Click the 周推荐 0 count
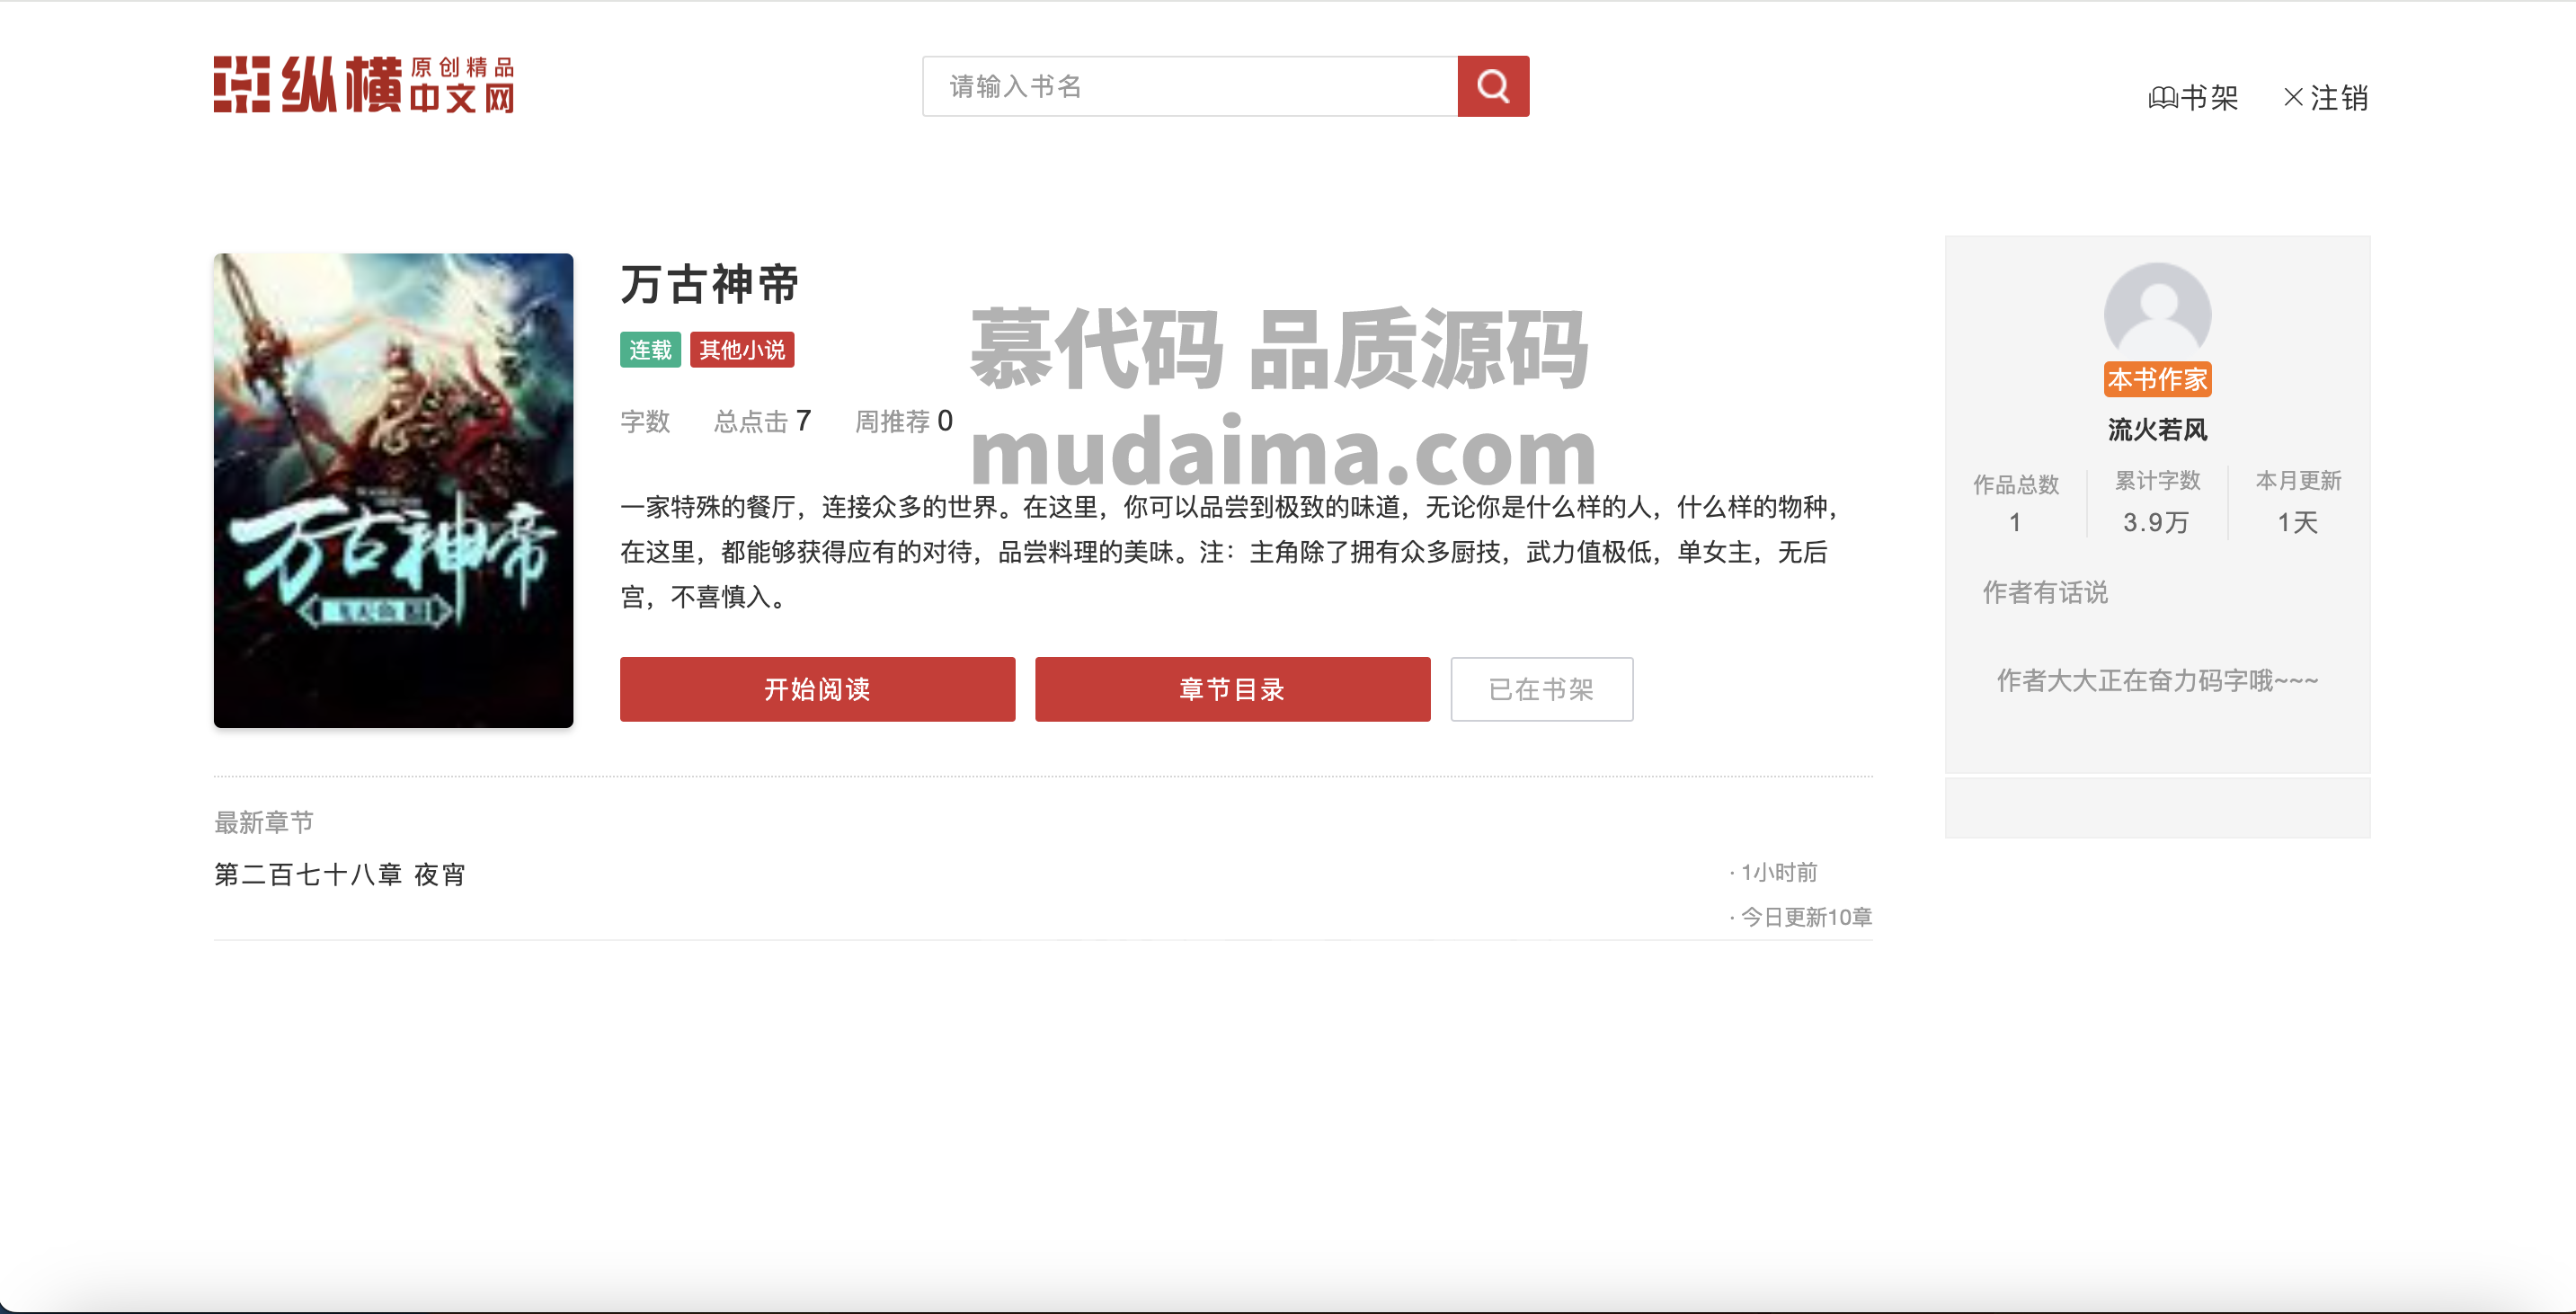This screenshot has width=2576, height=1314. pos(903,421)
